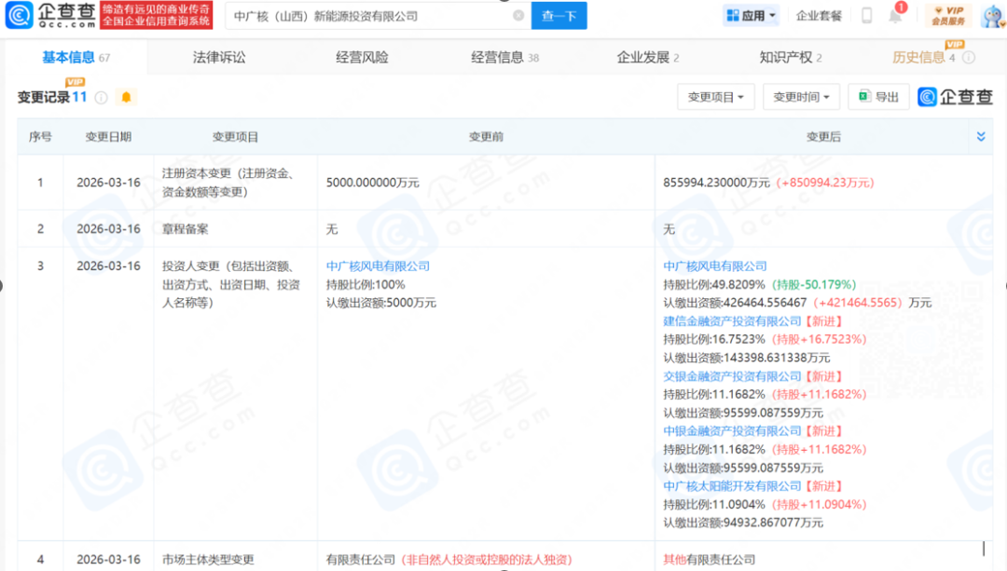Open the mobile app phone icon
This screenshot has height=571, width=1007.
point(866,16)
